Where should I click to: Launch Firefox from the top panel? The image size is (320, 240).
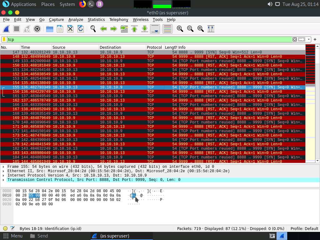[82, 4]
